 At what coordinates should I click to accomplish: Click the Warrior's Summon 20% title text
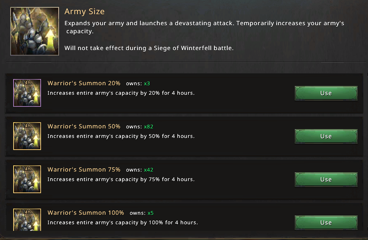pyautogui.click(x=84, y=83)
